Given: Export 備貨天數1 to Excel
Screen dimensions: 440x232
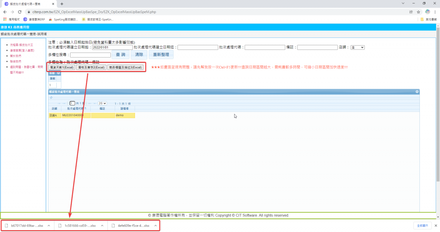Looking at the screenshot, I should (x=61, y=68).
